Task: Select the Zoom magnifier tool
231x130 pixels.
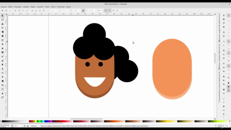Action: click(3, 28)
